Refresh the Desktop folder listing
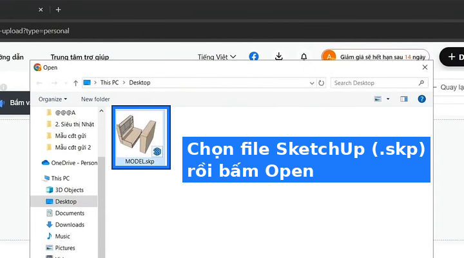The image size is (464, 258). pos(321,83)
